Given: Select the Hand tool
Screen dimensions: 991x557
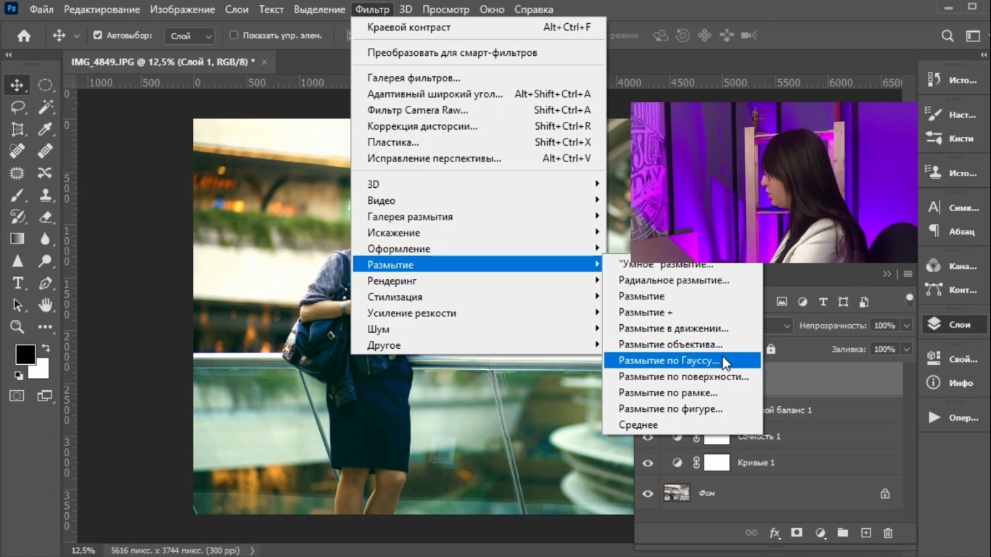Looking at the screenshot, I should click(x=45, y=305).
